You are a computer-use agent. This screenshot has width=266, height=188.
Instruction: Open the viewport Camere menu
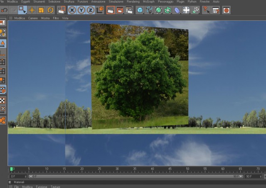(33, 18)
